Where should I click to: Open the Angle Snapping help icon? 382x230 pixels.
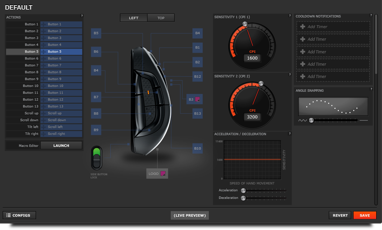click(371, 89)
